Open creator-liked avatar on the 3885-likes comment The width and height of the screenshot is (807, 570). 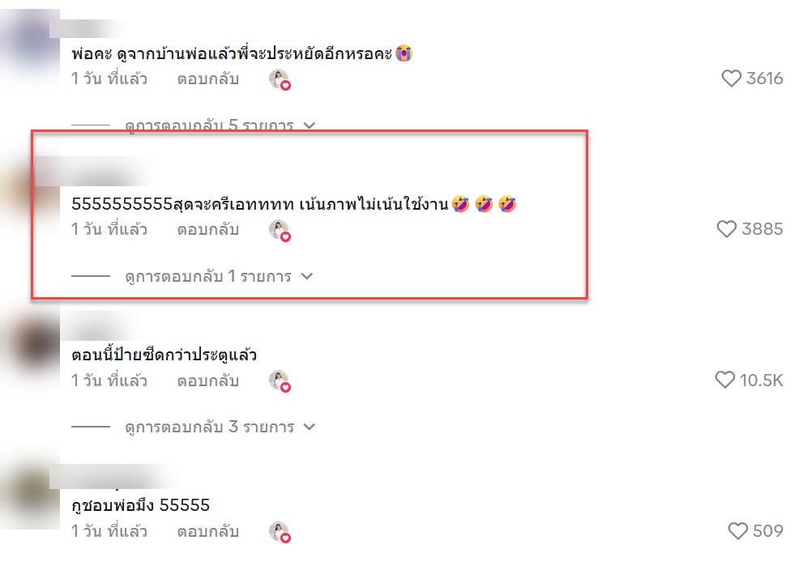[x=280, y=230]
